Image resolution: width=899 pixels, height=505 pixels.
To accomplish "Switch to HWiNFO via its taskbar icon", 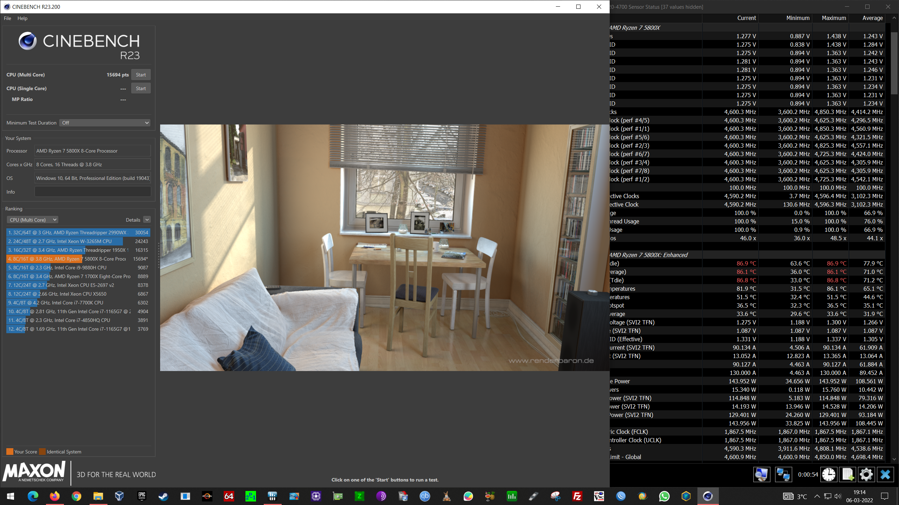I will [272, 496].
